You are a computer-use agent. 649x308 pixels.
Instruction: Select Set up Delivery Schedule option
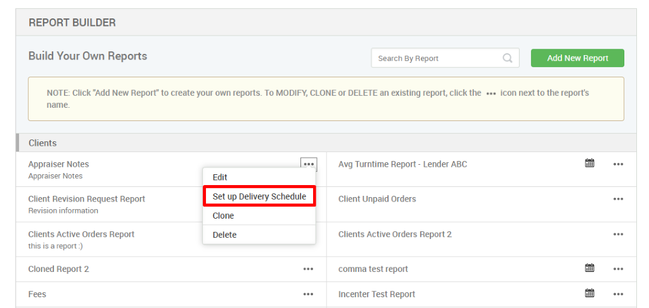259,196
